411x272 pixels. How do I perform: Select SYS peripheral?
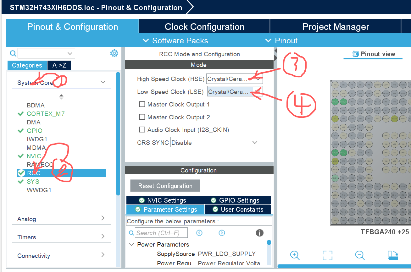[x=33, y=182]
